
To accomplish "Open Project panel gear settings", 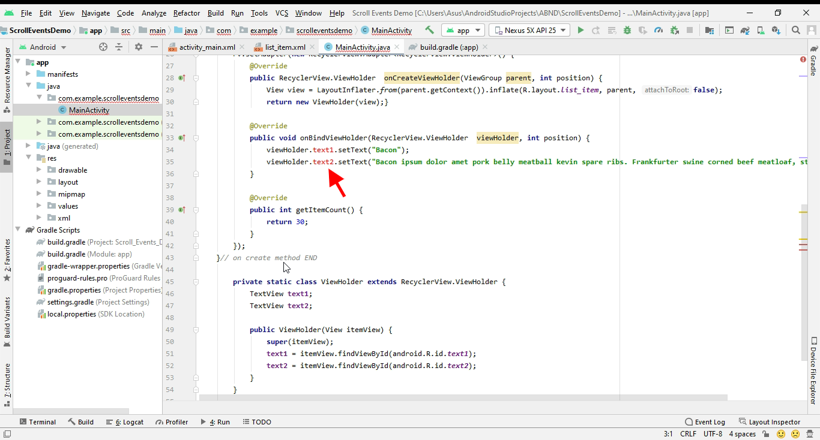I will [x=139, y=47].
